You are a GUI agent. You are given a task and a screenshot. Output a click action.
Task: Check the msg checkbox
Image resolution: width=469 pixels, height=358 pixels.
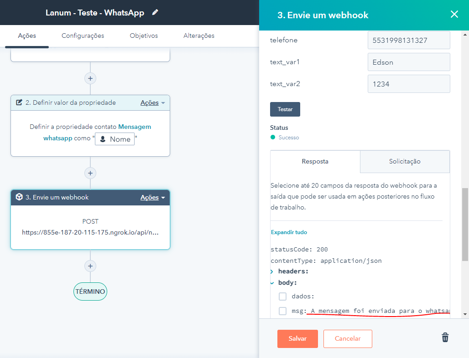[x=283, y=311]
